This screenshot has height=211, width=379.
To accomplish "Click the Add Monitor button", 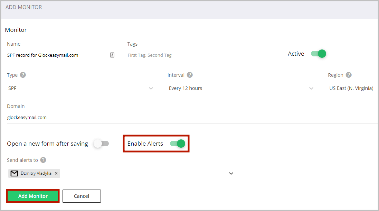I will pyautogui.click(x=33, y=196).
